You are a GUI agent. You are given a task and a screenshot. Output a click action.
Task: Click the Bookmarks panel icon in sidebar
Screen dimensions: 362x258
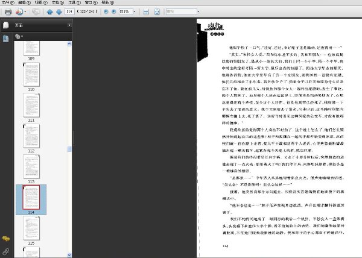point(6,39)
